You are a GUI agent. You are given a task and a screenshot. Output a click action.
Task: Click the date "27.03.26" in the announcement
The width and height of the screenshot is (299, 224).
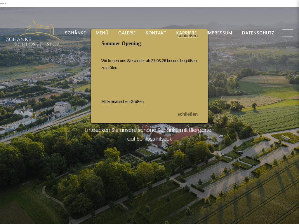(x=158, y=61)
